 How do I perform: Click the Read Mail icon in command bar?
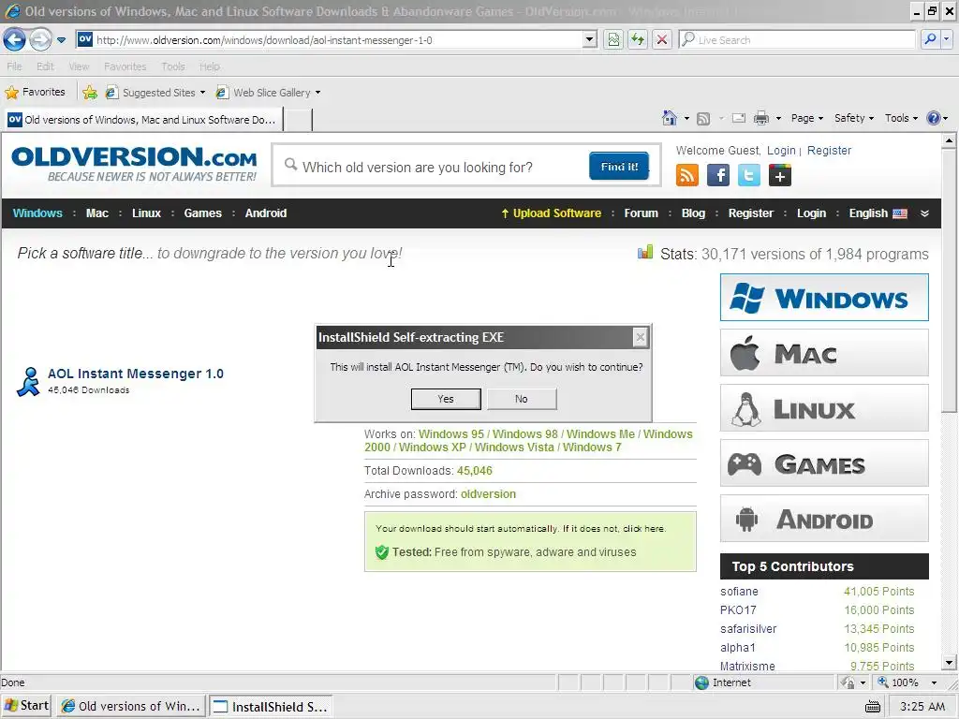click(739, 118)
